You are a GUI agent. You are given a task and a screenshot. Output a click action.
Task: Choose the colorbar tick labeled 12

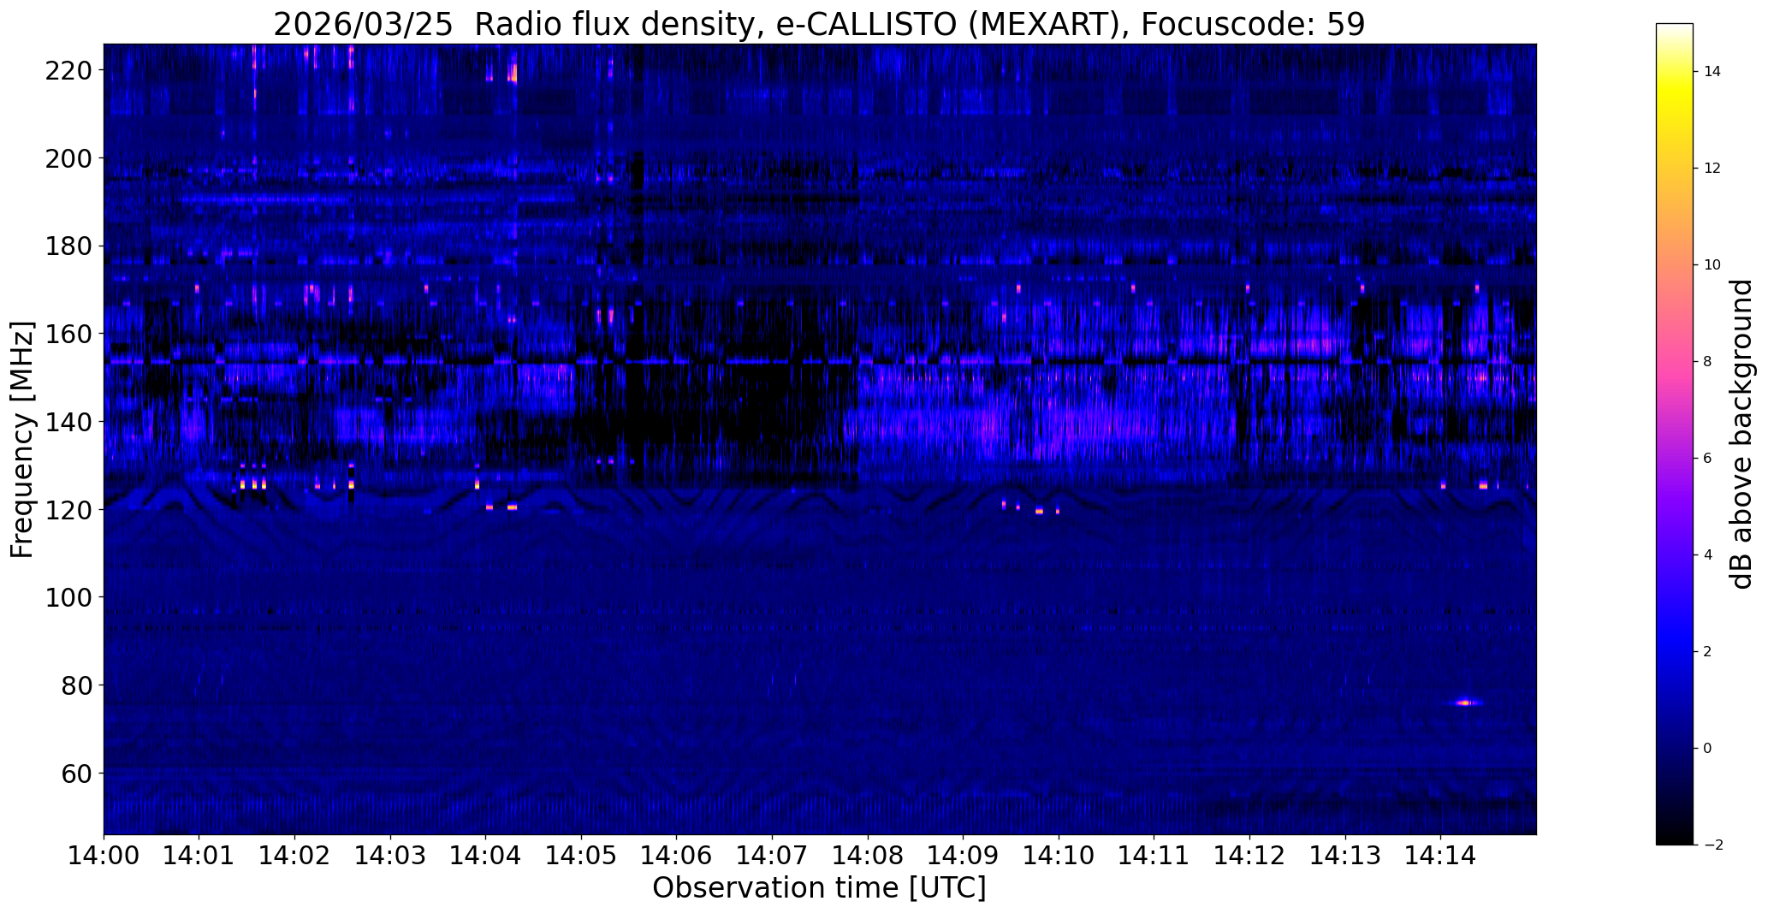[x=1712, y=169]
